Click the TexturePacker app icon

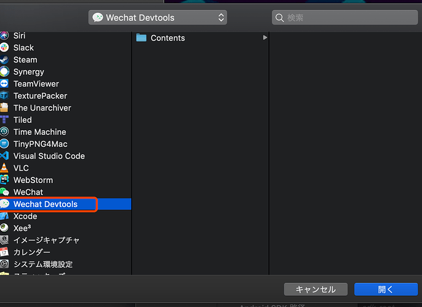click(x=4, y=96)
